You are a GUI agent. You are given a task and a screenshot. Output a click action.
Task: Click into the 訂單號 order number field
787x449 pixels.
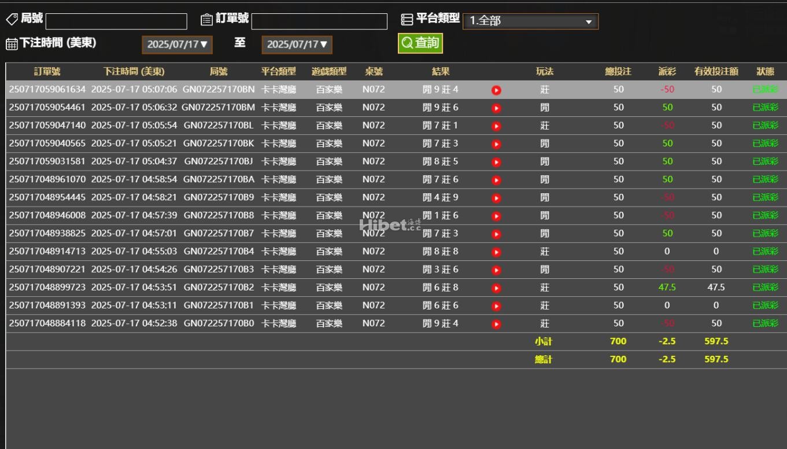[x=319, y=21]
